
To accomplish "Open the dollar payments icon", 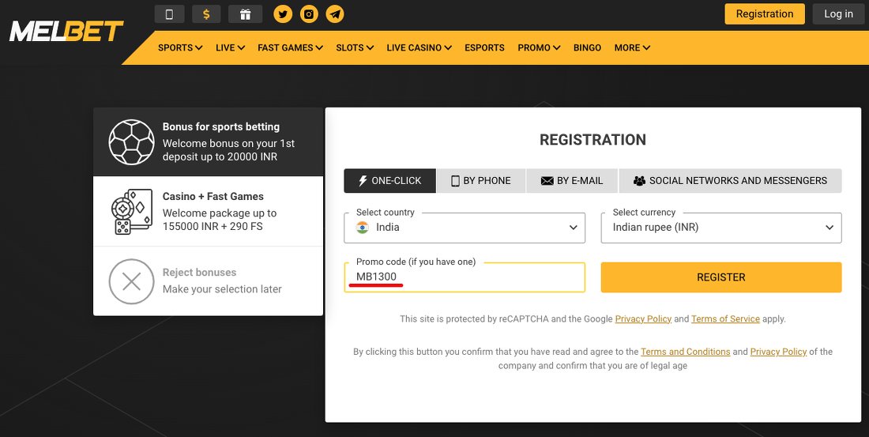I will point(206,14).
